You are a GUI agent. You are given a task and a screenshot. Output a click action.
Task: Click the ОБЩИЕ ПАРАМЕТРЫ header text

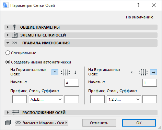(x=40, y=27)
